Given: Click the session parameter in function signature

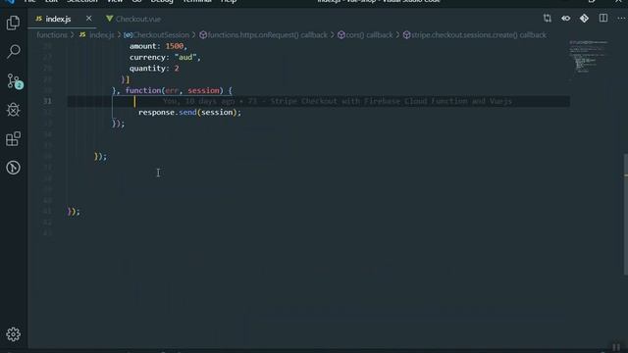Looking at the screenshot, I should click(x=203, y=90).
